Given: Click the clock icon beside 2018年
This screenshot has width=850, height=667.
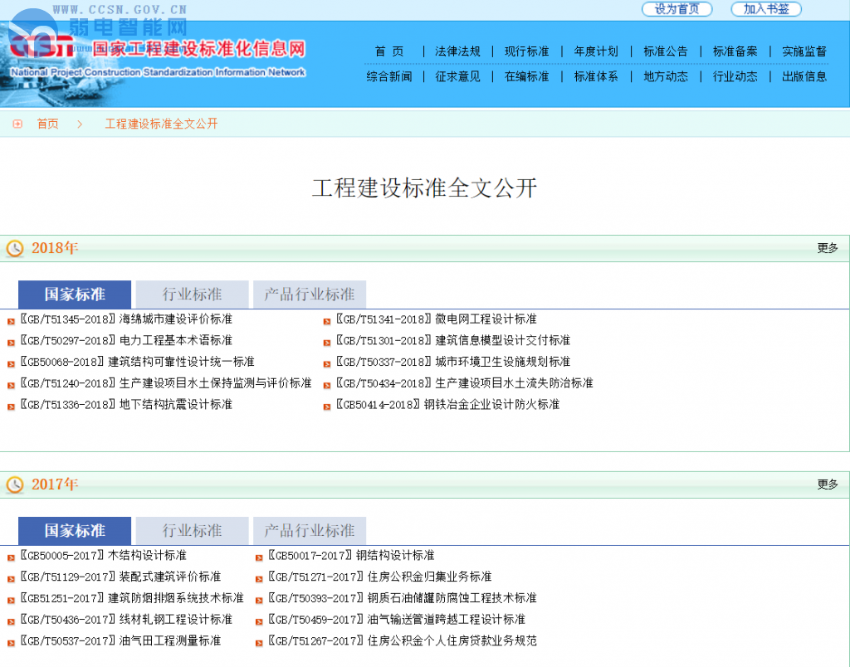Looking at the screenshot, I should click(15, 249).
